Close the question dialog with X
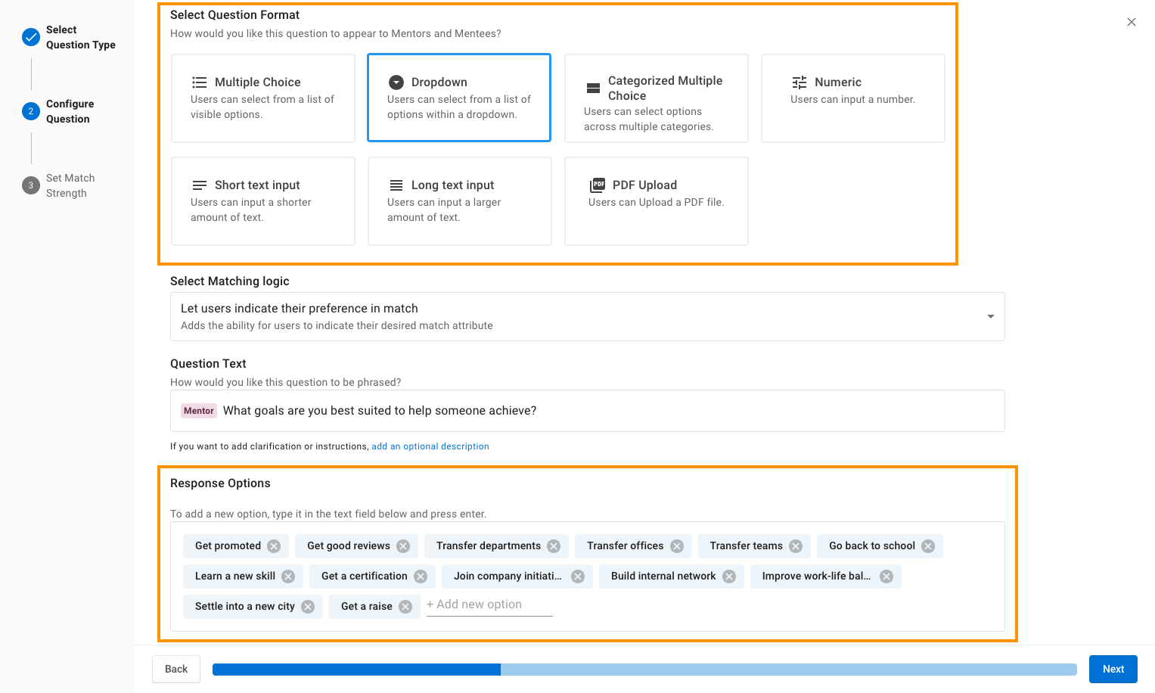The height and width of the screenshot is (693, 1155). point(1132,22)
